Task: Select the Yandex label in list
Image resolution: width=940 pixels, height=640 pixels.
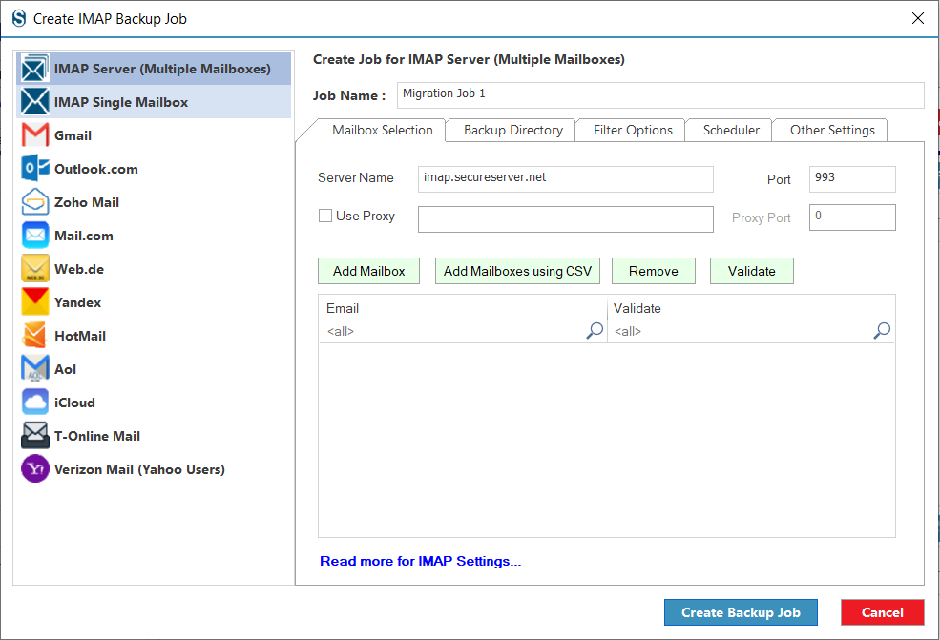Action: click(78, 302)
